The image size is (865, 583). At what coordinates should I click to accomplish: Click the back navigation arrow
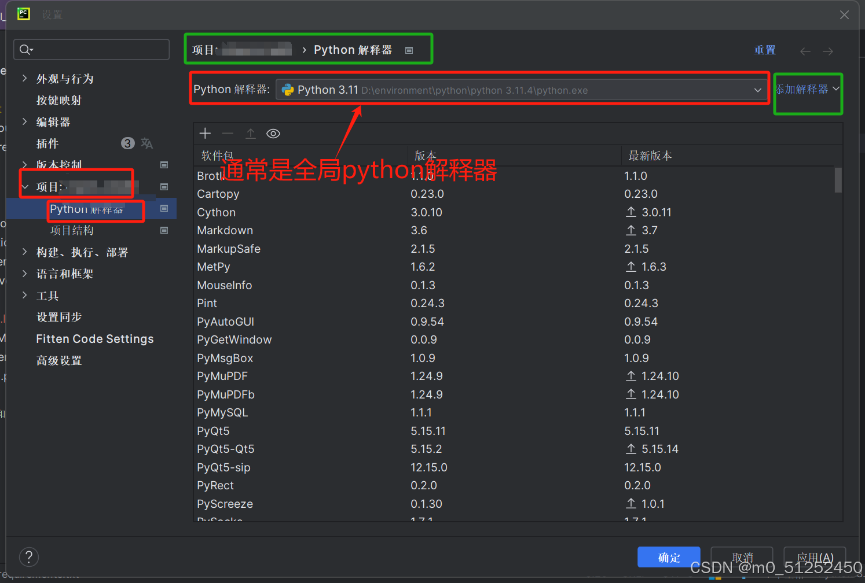805,51
